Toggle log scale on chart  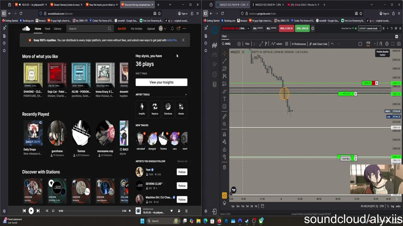point(392,206)
